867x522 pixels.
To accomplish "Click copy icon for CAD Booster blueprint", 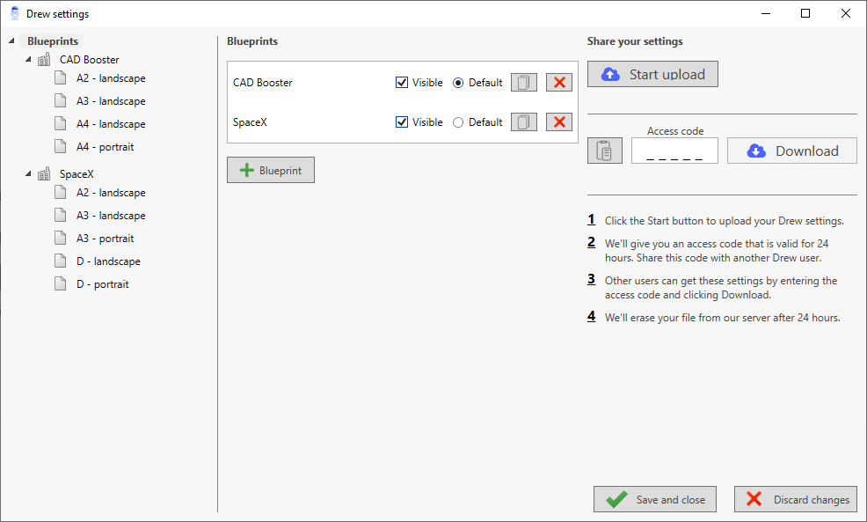I will 523,83.
